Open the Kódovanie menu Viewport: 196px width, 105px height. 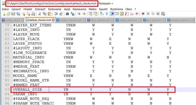[55, 9]
